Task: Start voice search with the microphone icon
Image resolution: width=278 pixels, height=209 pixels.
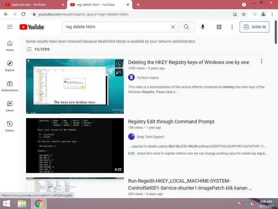Action: (203, 27)
